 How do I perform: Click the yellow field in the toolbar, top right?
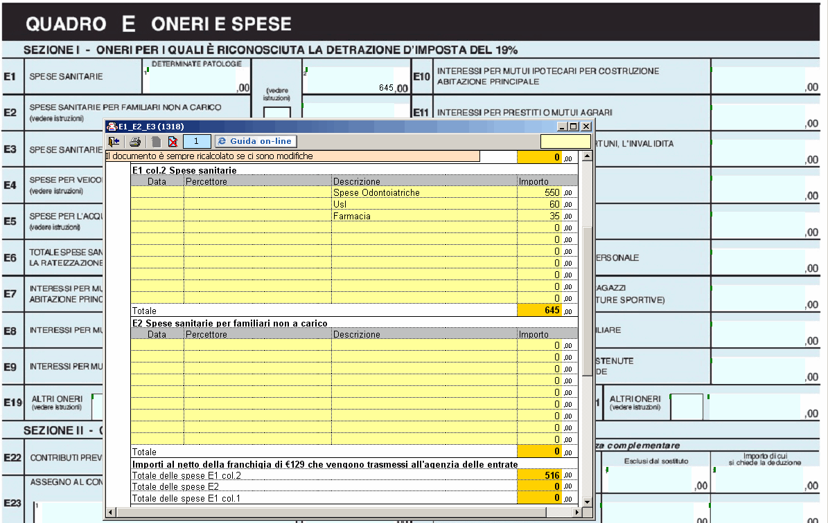click(x=565, y=141)
